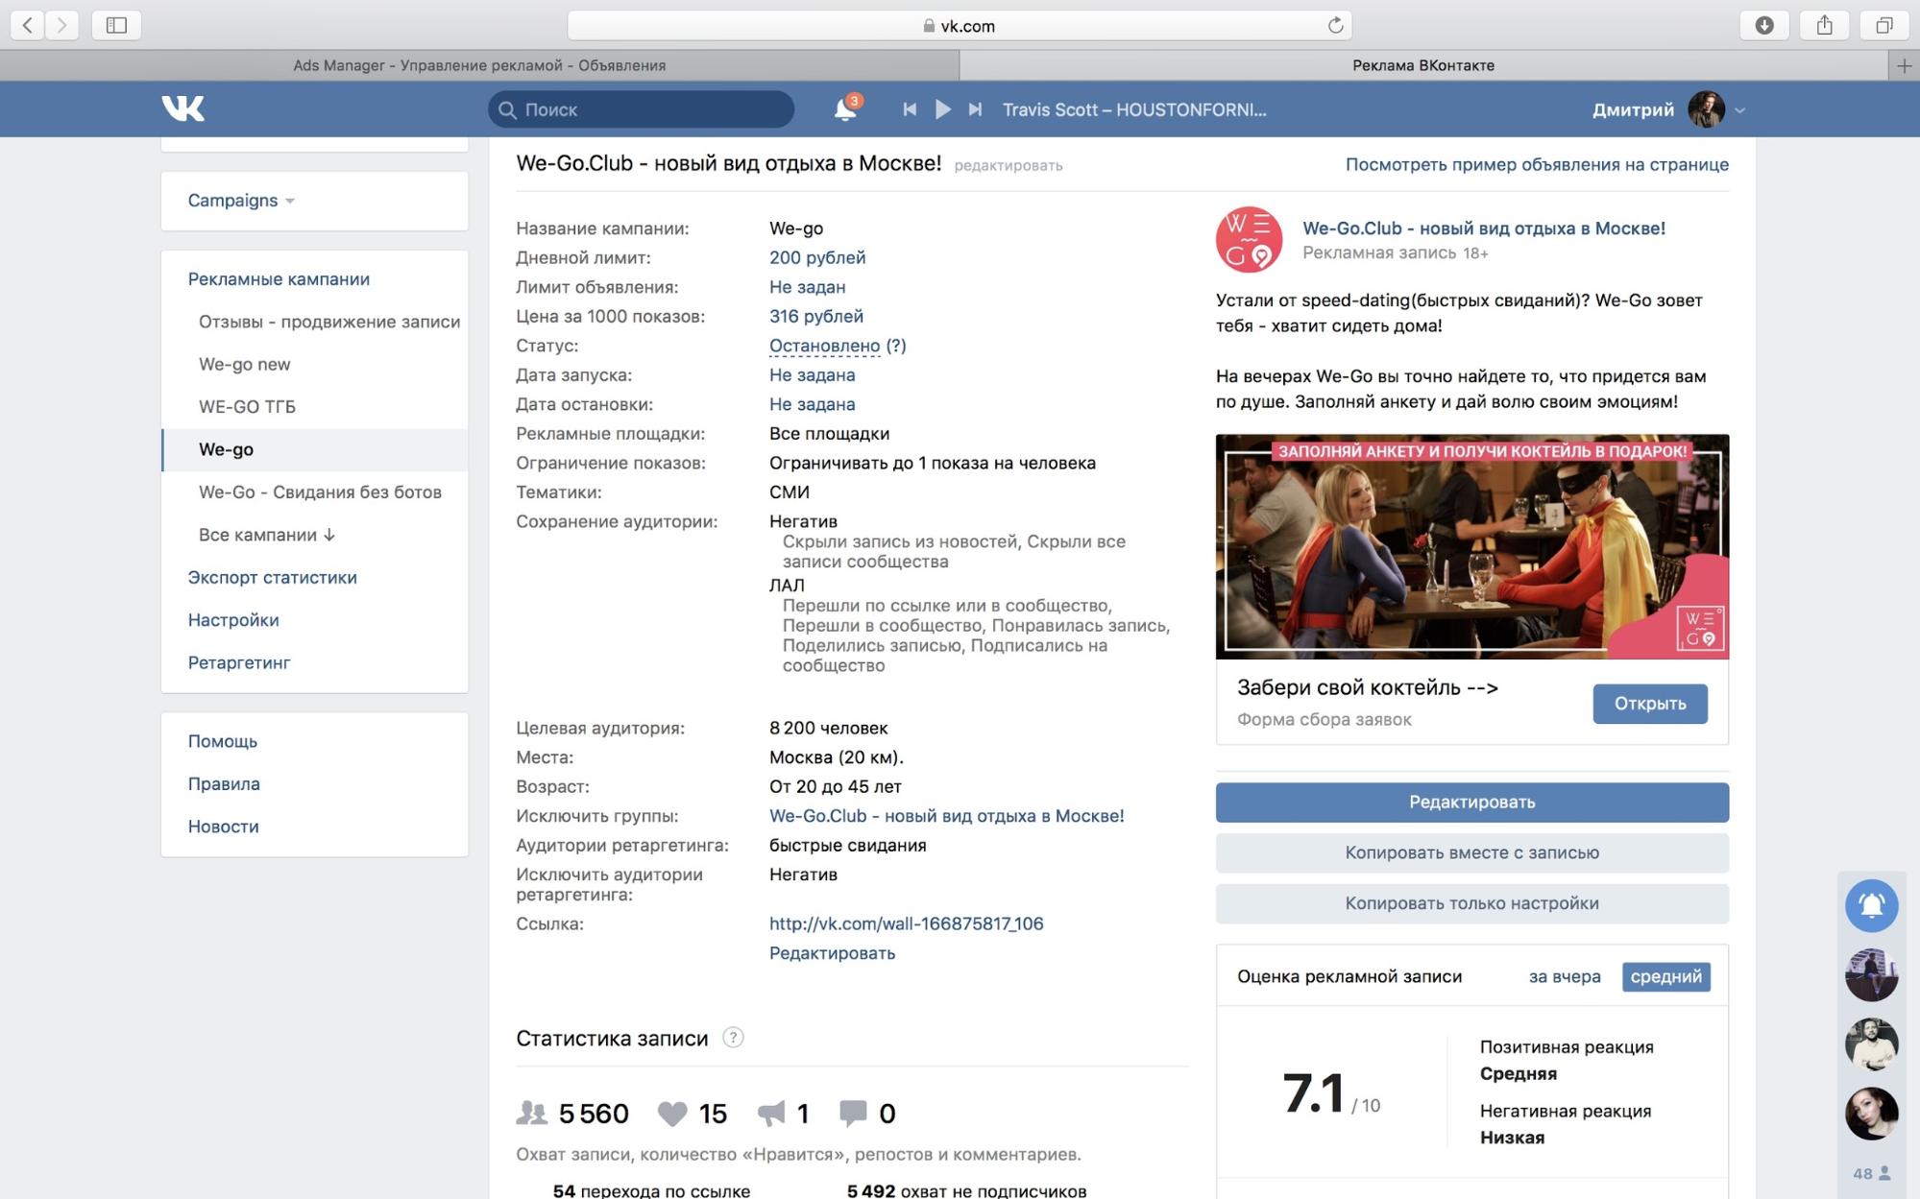Select the за вчера rating period
The height and width of the screenshot is (1199, 1920).
click(1565, 976)
